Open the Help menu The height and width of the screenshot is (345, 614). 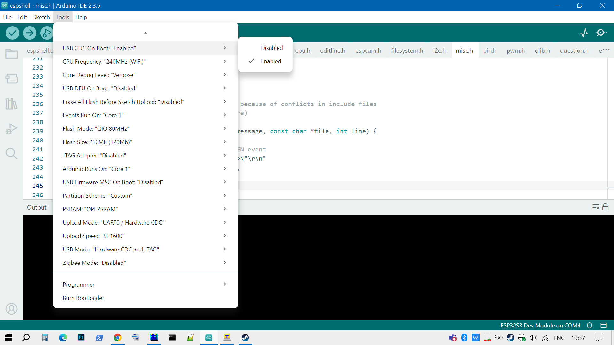(x=81, y=17)
